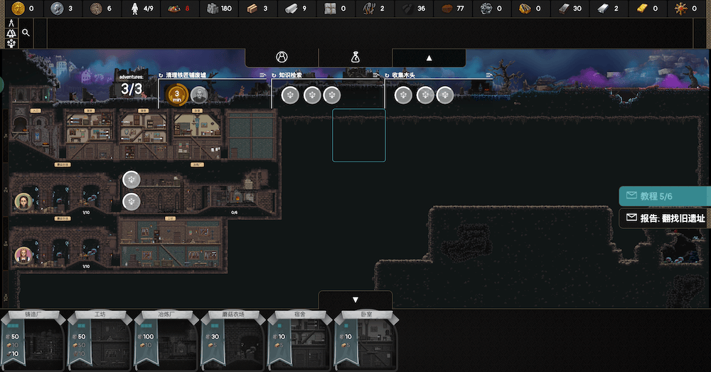Click the 3 min adventure timer
Screen dimensions: 711x372
coord(177,95)
